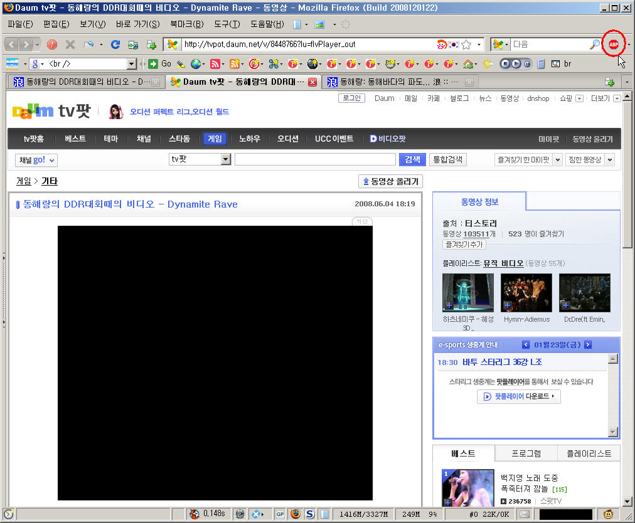Viewport: 635px width, 523px height.
Task: Open the 편집(E) menu
Action: click(56, 24)
